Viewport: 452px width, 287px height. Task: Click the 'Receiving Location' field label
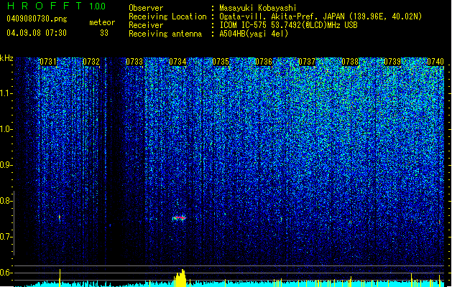click(x=167, y=17)
